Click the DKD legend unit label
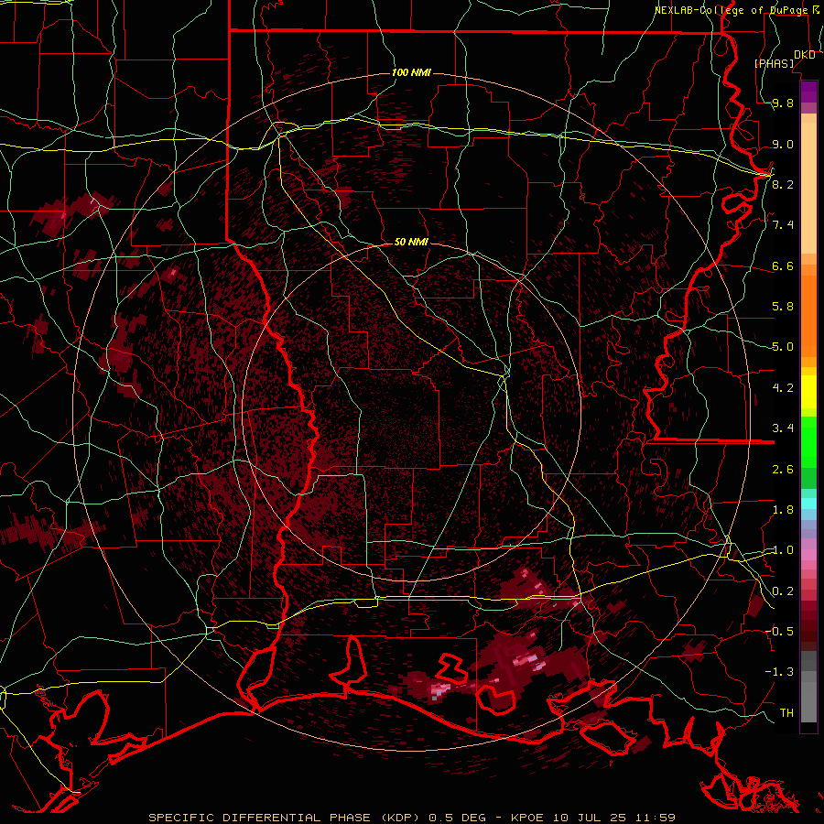Viewport: 824px width, 824px height. (805, 55)
